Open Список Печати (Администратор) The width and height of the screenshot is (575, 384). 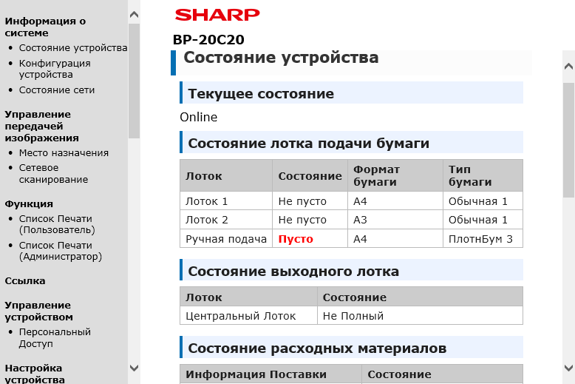pyautogui.click(x=61, y=251)
